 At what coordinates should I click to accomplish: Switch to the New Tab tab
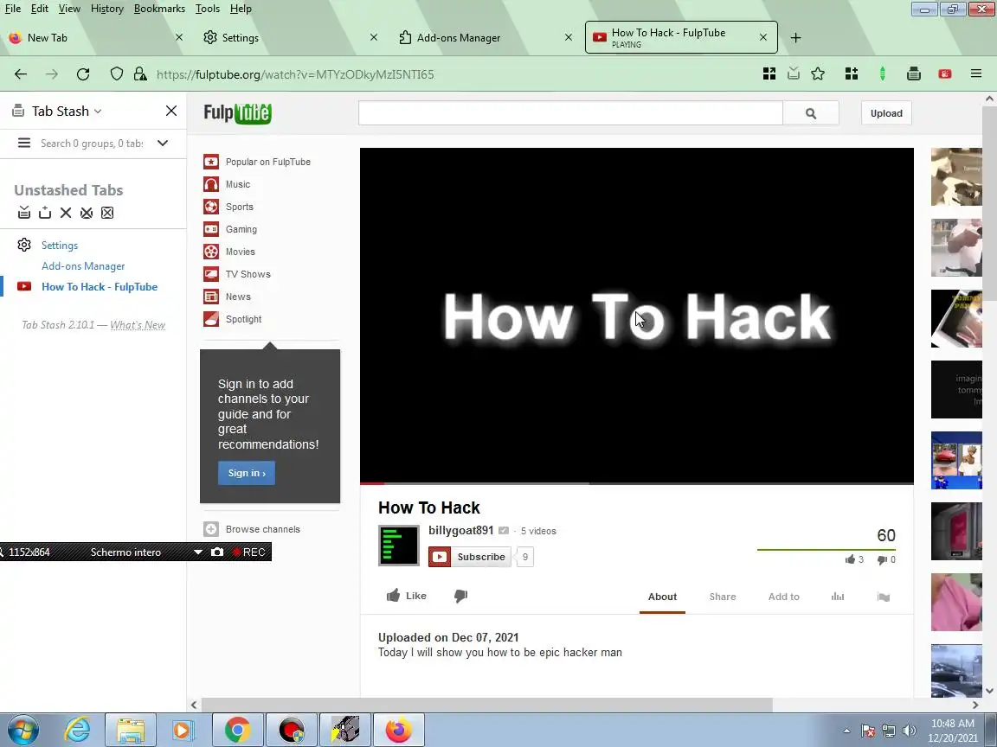click(x=95, y=37)
